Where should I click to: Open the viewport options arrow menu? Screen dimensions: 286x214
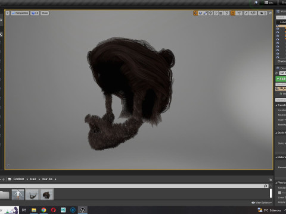(8, 13)
